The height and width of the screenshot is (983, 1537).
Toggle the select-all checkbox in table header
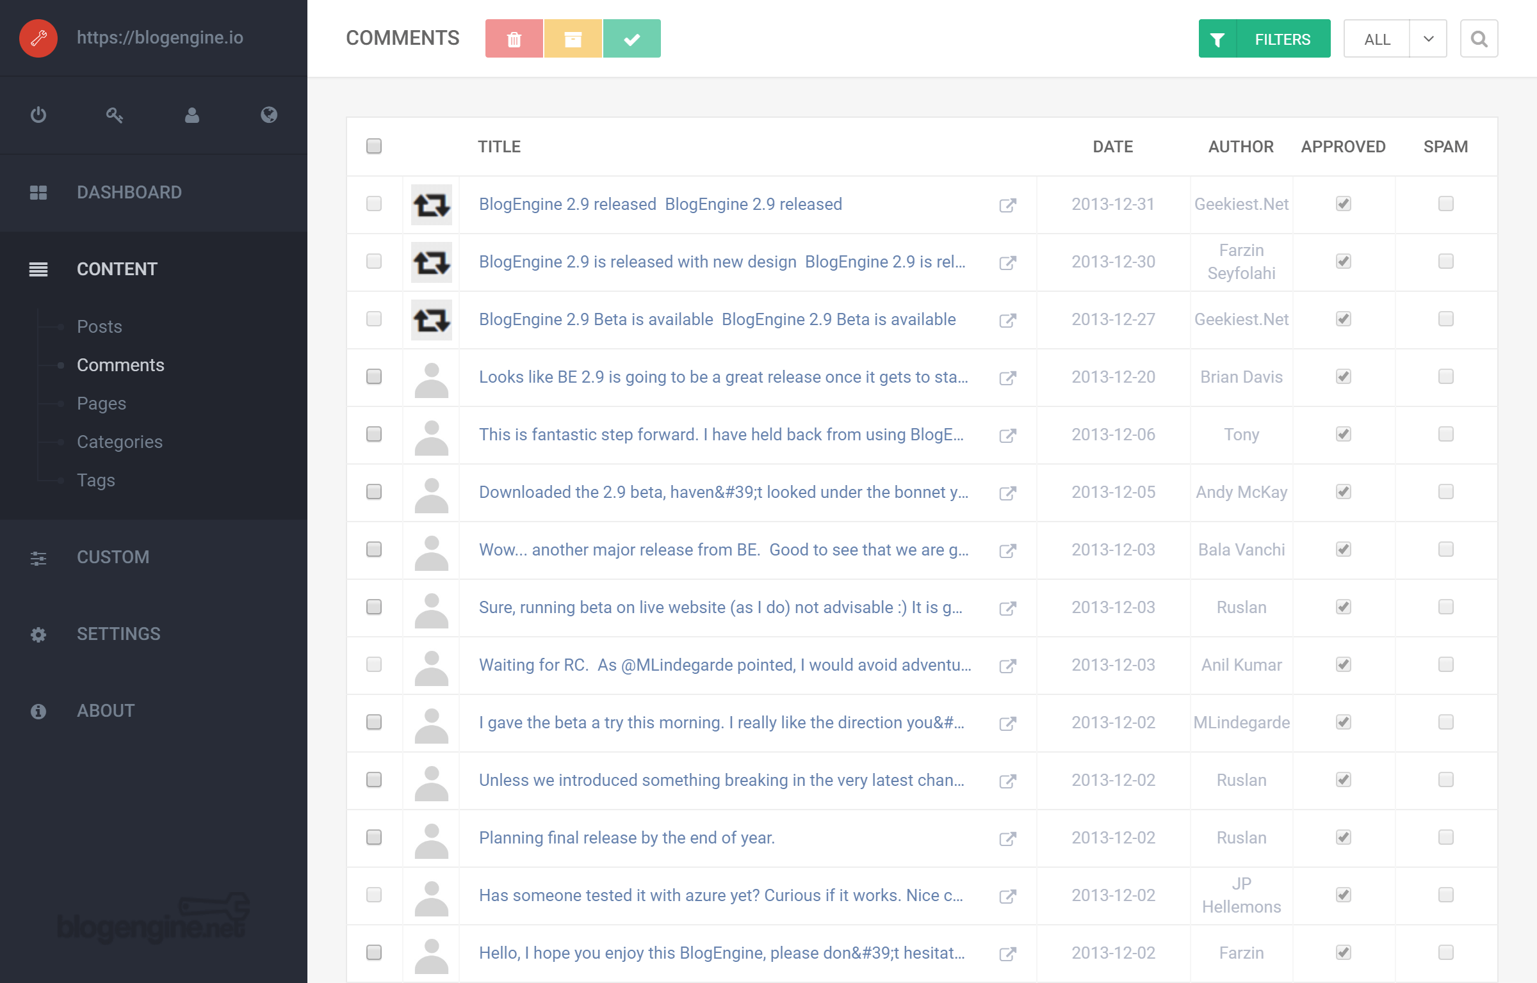click(374, 146)
